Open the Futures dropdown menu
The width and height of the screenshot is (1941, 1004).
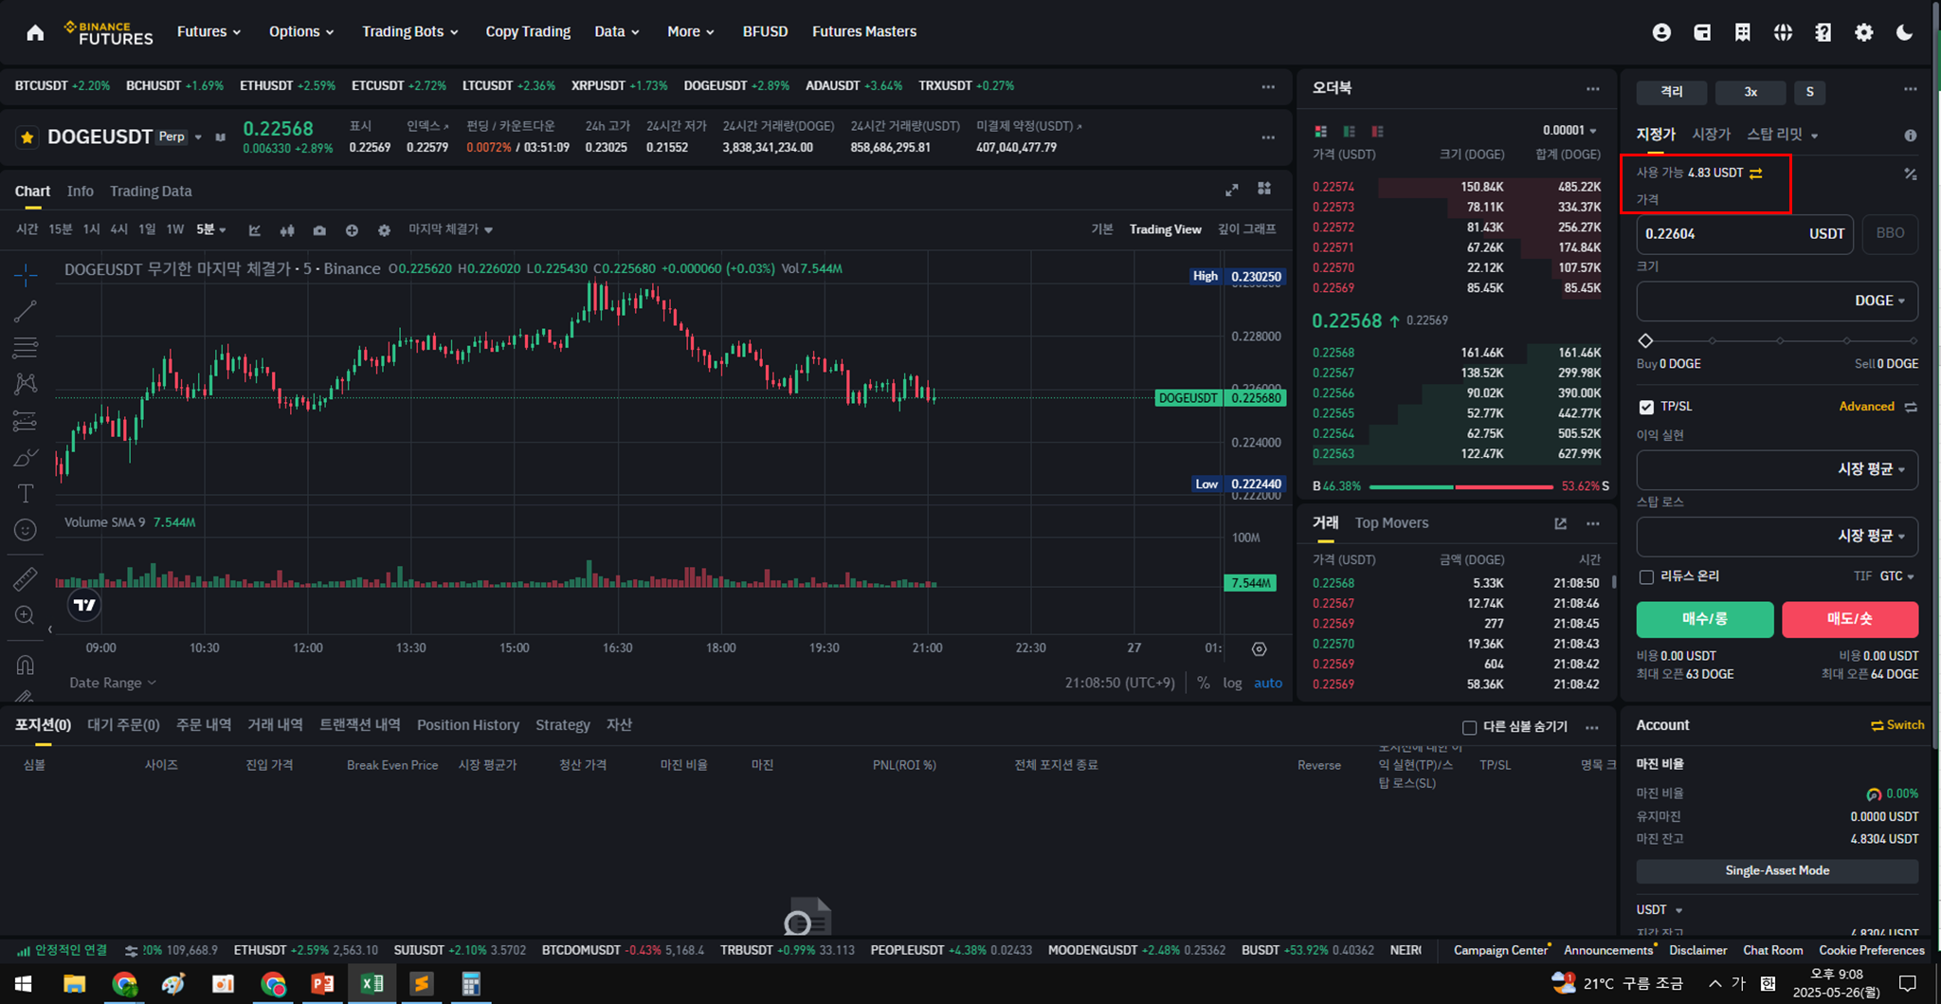click(209, 31)
